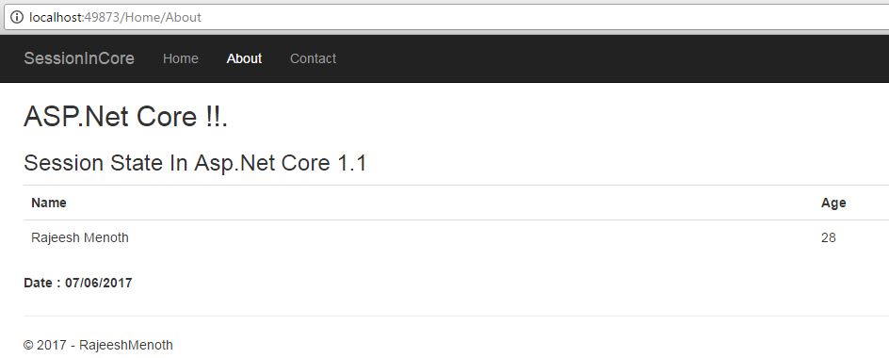Open the Contact navigation link
889x358 pixels.
(x=313, y=58)
